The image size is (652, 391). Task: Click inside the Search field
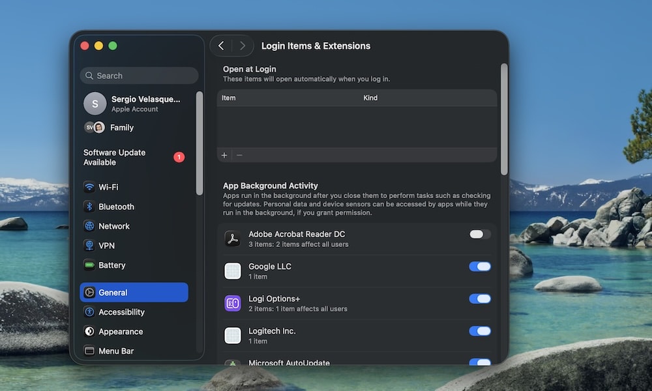pyautogui.click(x=139, y=76)
